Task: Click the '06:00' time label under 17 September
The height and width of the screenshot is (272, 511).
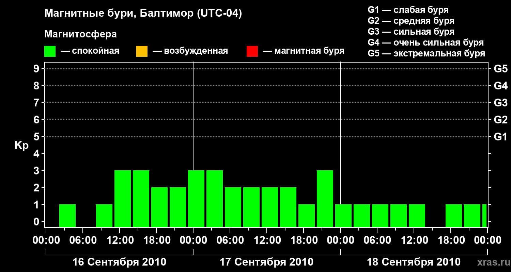Action: [230, 240]
